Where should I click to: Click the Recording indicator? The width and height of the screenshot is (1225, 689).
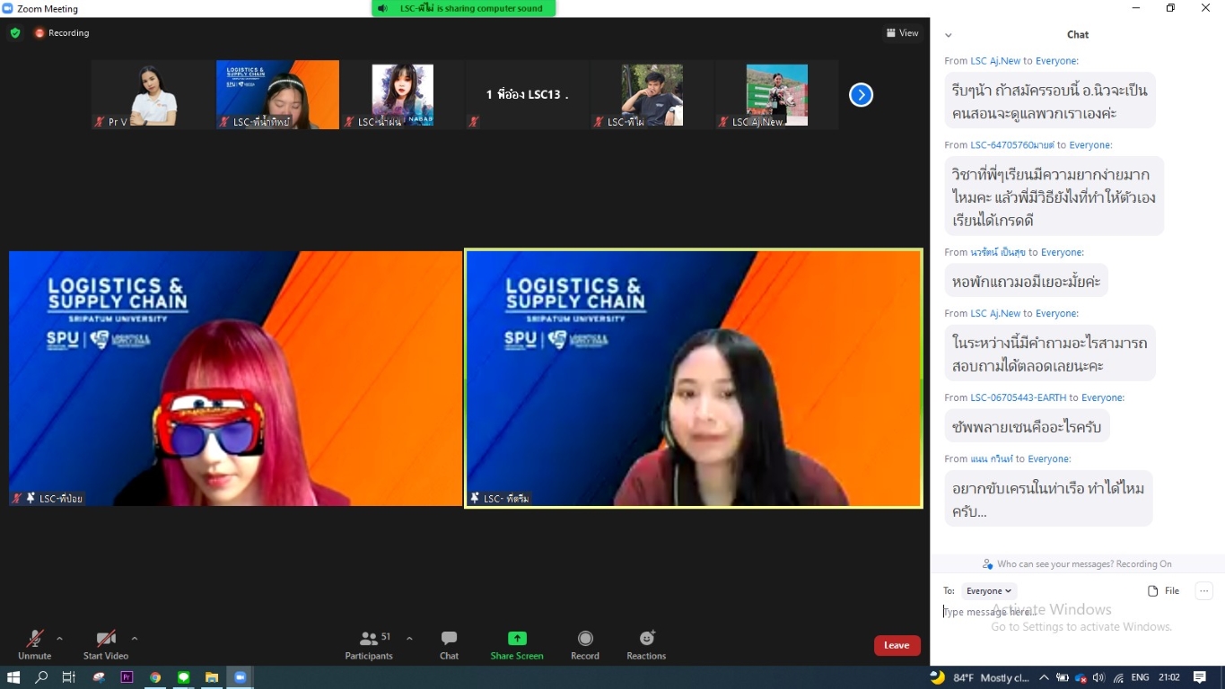tap(62, 33)
